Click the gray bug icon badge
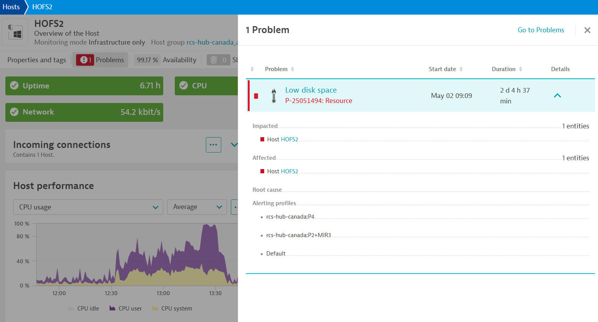This screenshot has width=598, height=322. [x=218, y=60]
